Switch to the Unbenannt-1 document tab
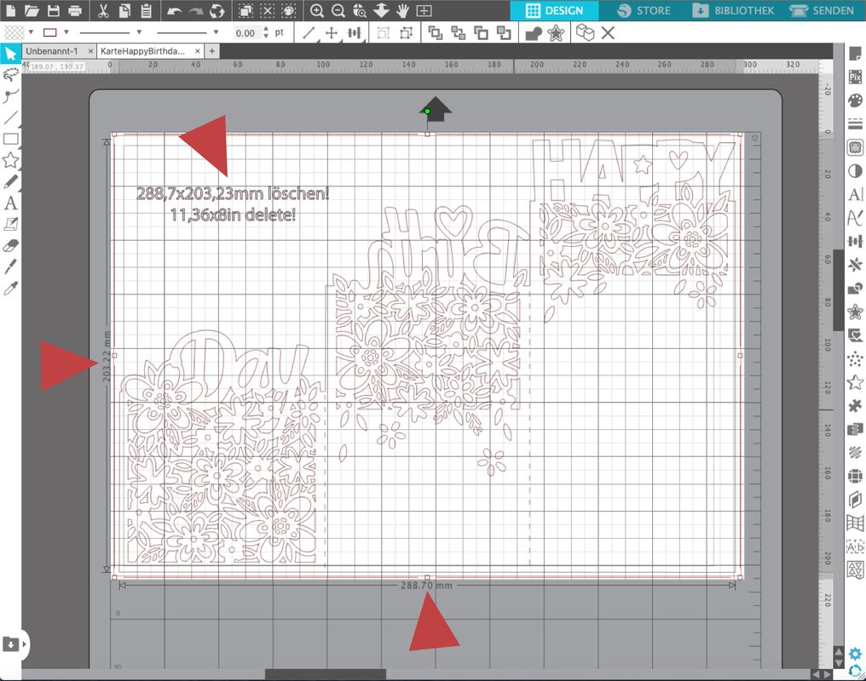Screen dimensions: 866x681 coord(52,51)
